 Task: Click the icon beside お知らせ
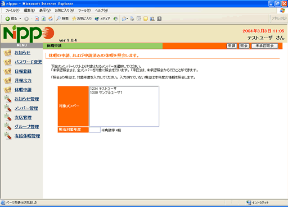click(8, 53)
